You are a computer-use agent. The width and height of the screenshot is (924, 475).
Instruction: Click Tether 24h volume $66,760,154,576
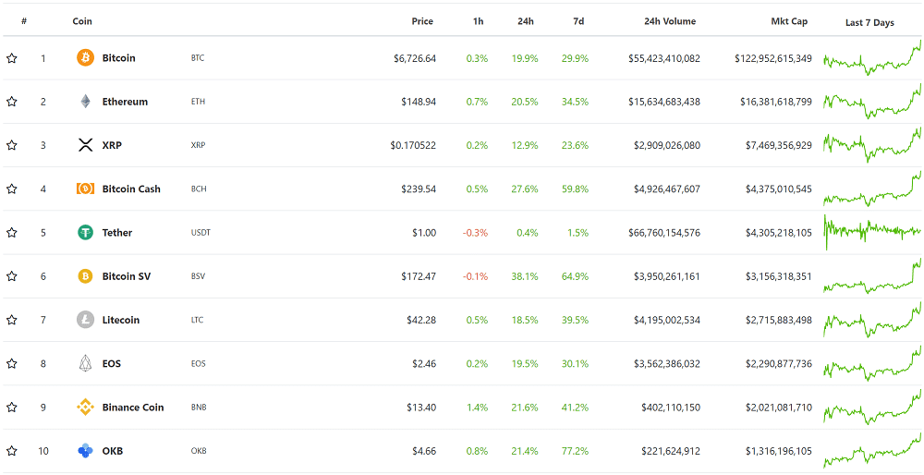[664, 233]
